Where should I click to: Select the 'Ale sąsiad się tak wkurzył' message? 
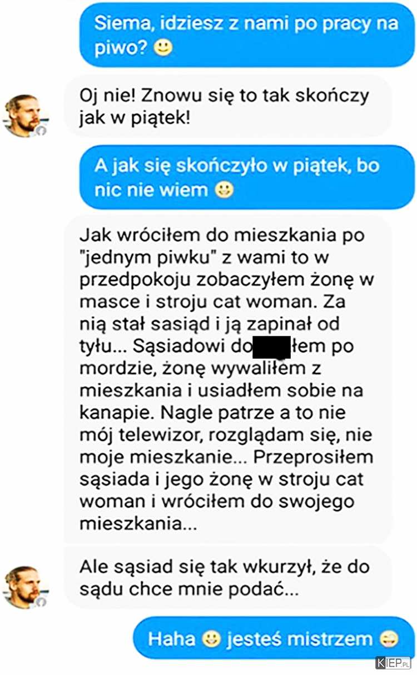[229, 577]
